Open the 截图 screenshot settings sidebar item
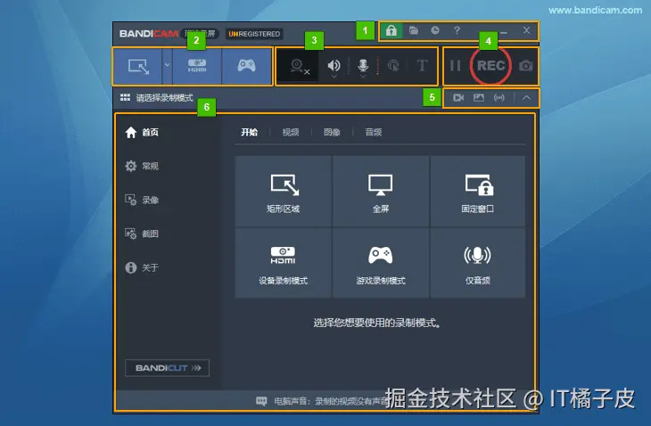651x426 pixels. coord(142,234)
